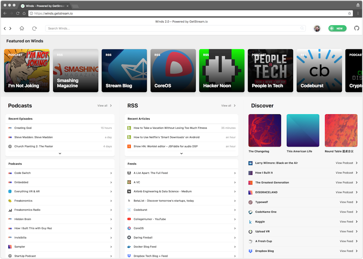The image size is (363, 259).
Task: Expand the Recent Articles list
Action: tap(181, 153)
